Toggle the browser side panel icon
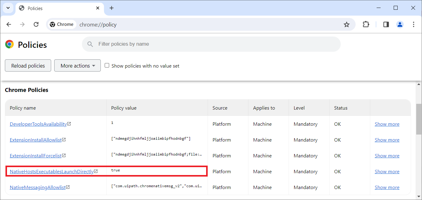Image resolution: width=422 pixels, height=200 pixels. [x=386, y=24]
